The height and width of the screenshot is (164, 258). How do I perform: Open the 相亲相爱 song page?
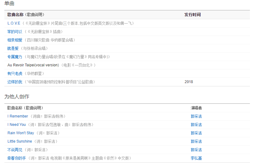pyautogui.click(x=15, y=40)
